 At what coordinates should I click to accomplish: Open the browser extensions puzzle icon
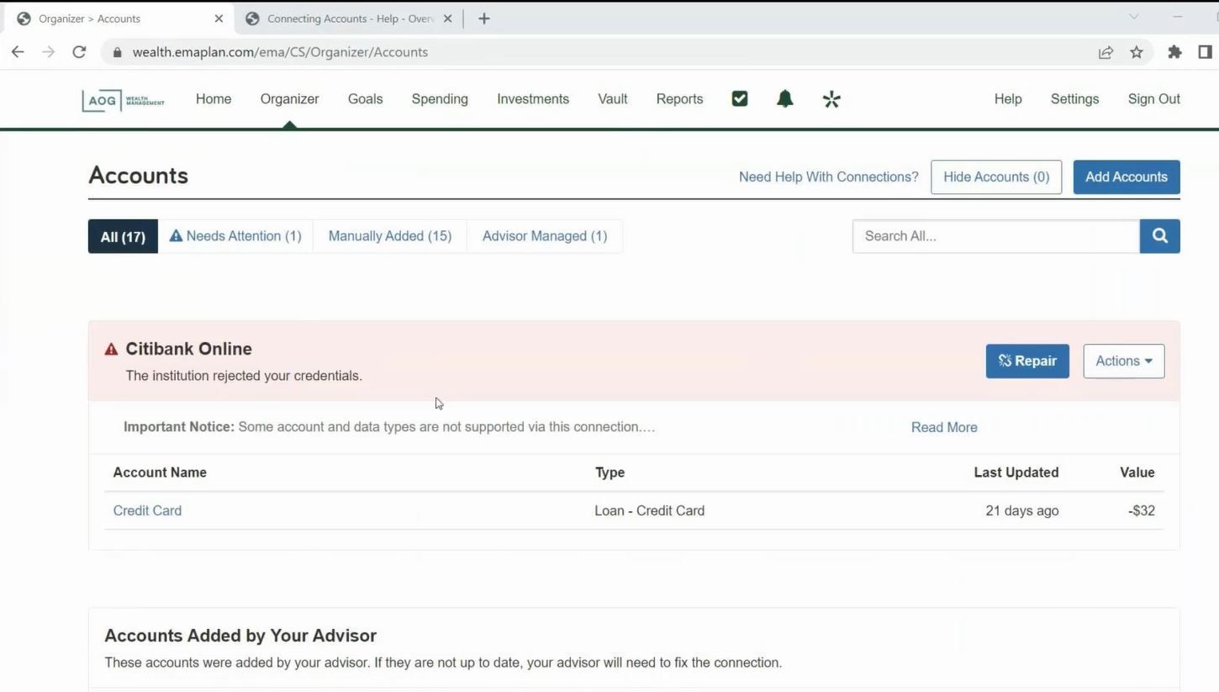click(x=1174, y=52)
